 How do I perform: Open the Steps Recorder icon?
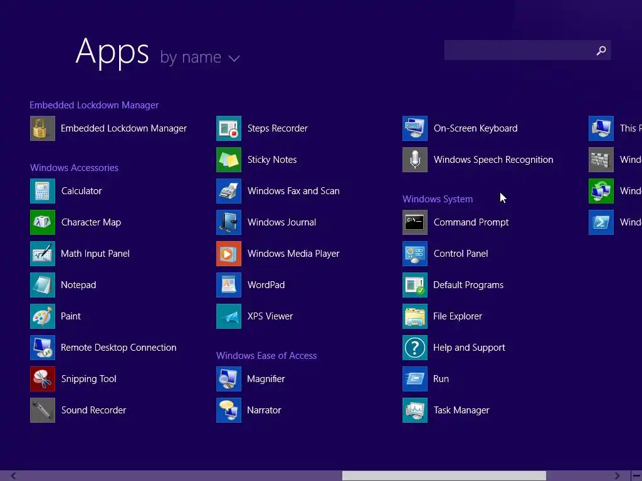click(229, 128)
